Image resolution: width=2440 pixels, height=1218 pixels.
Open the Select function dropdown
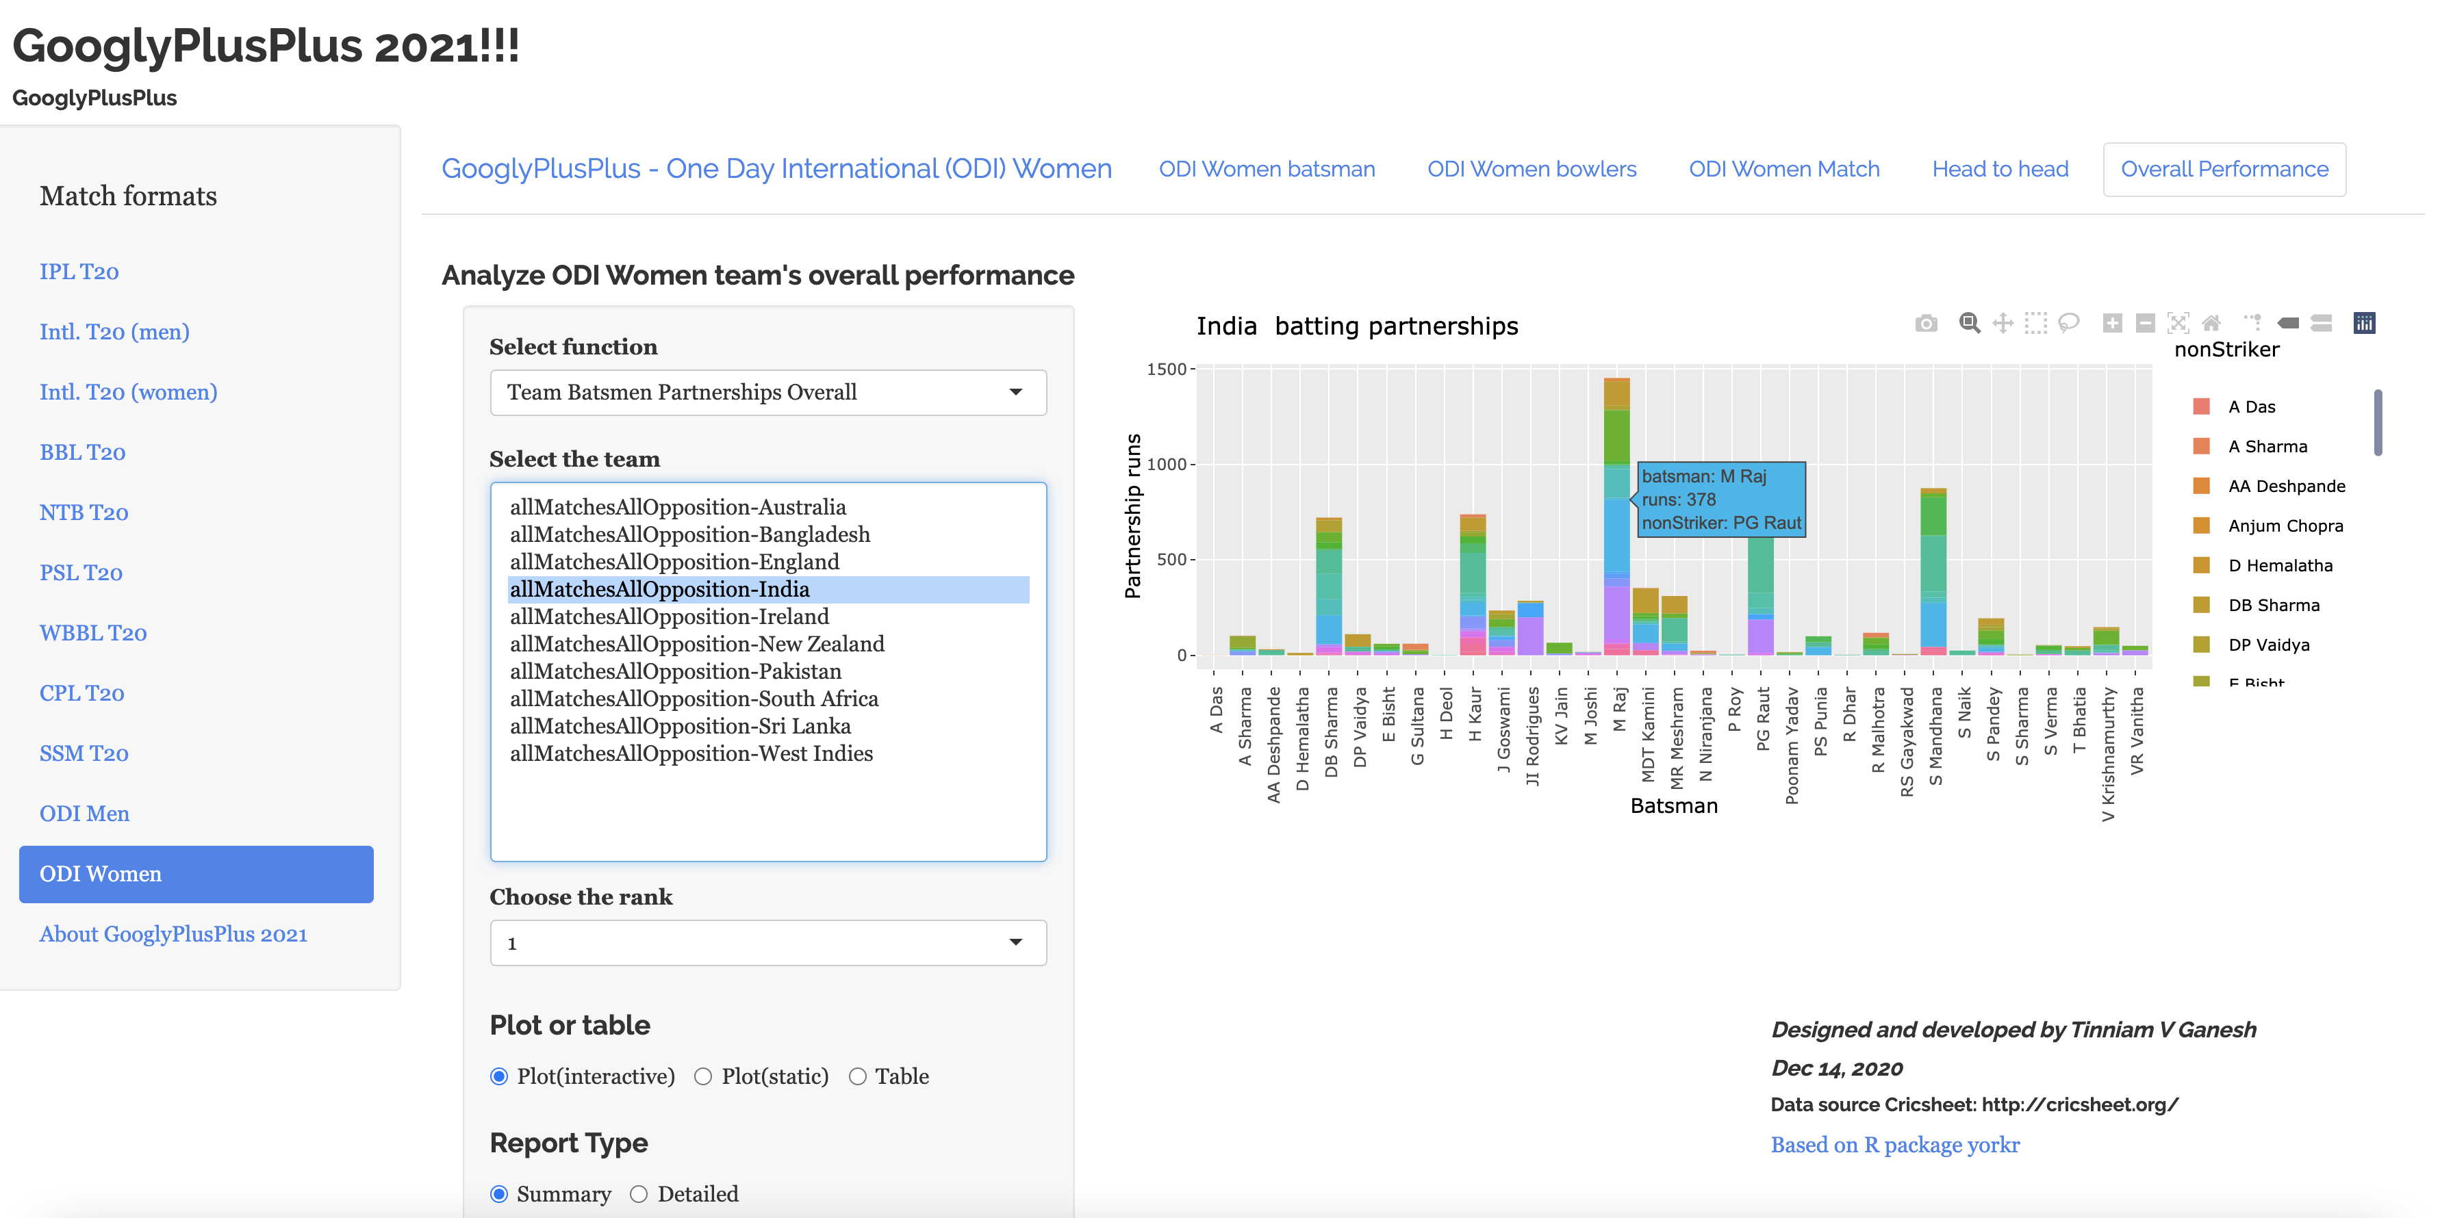[x=767, y=392]
